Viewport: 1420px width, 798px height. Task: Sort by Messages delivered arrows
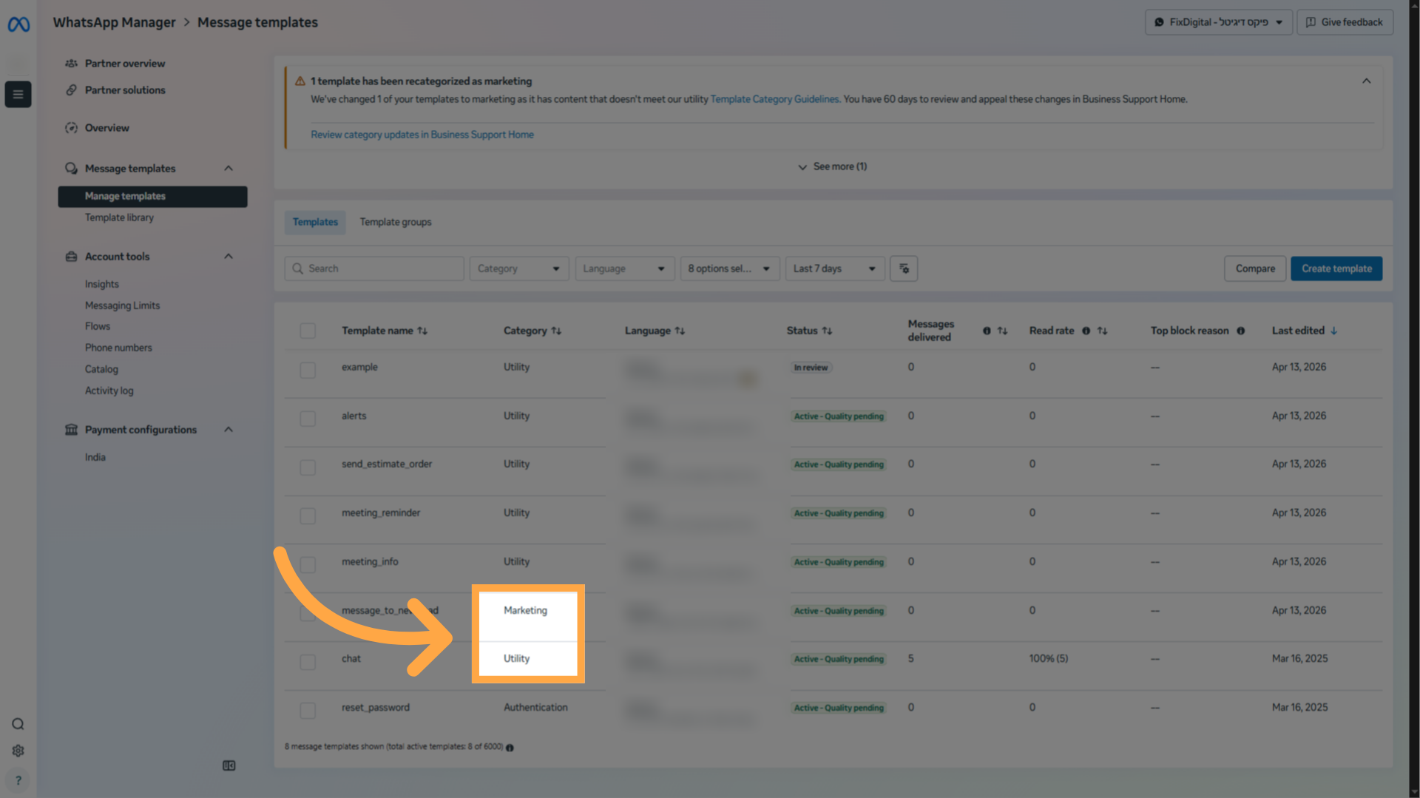click(1002, 331)
